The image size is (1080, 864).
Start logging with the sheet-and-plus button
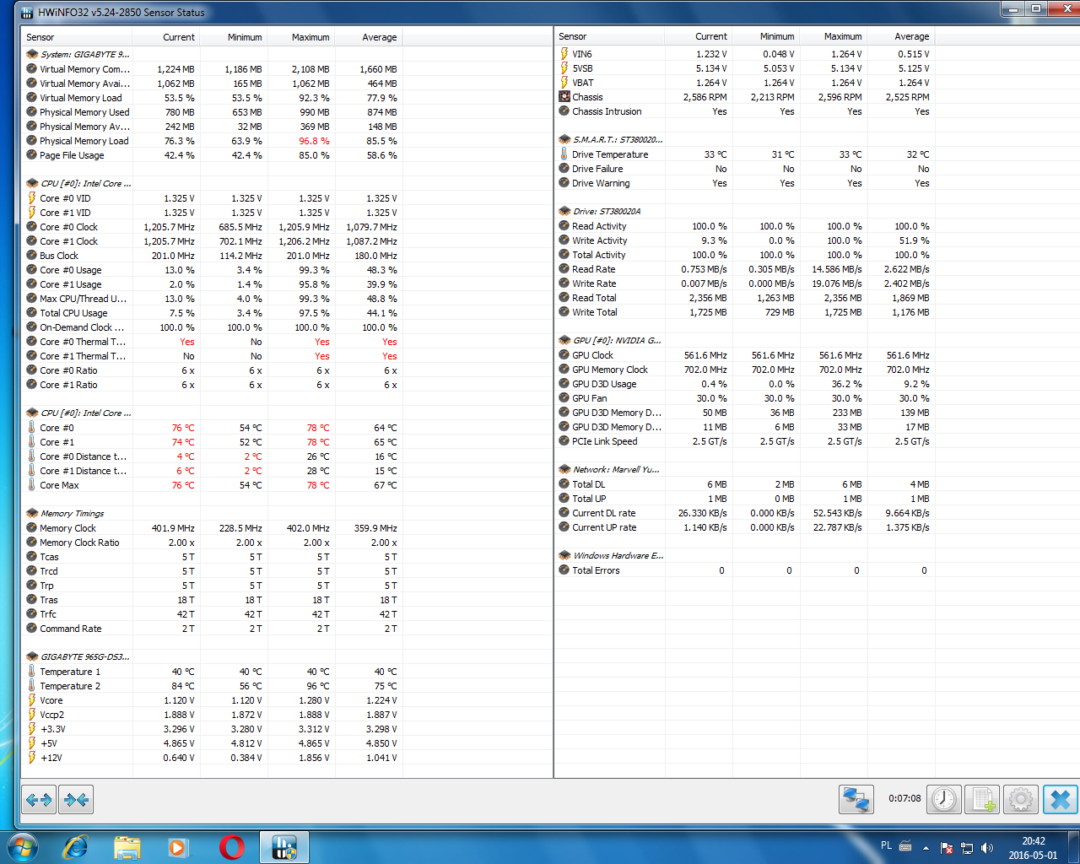coord(982,799)
